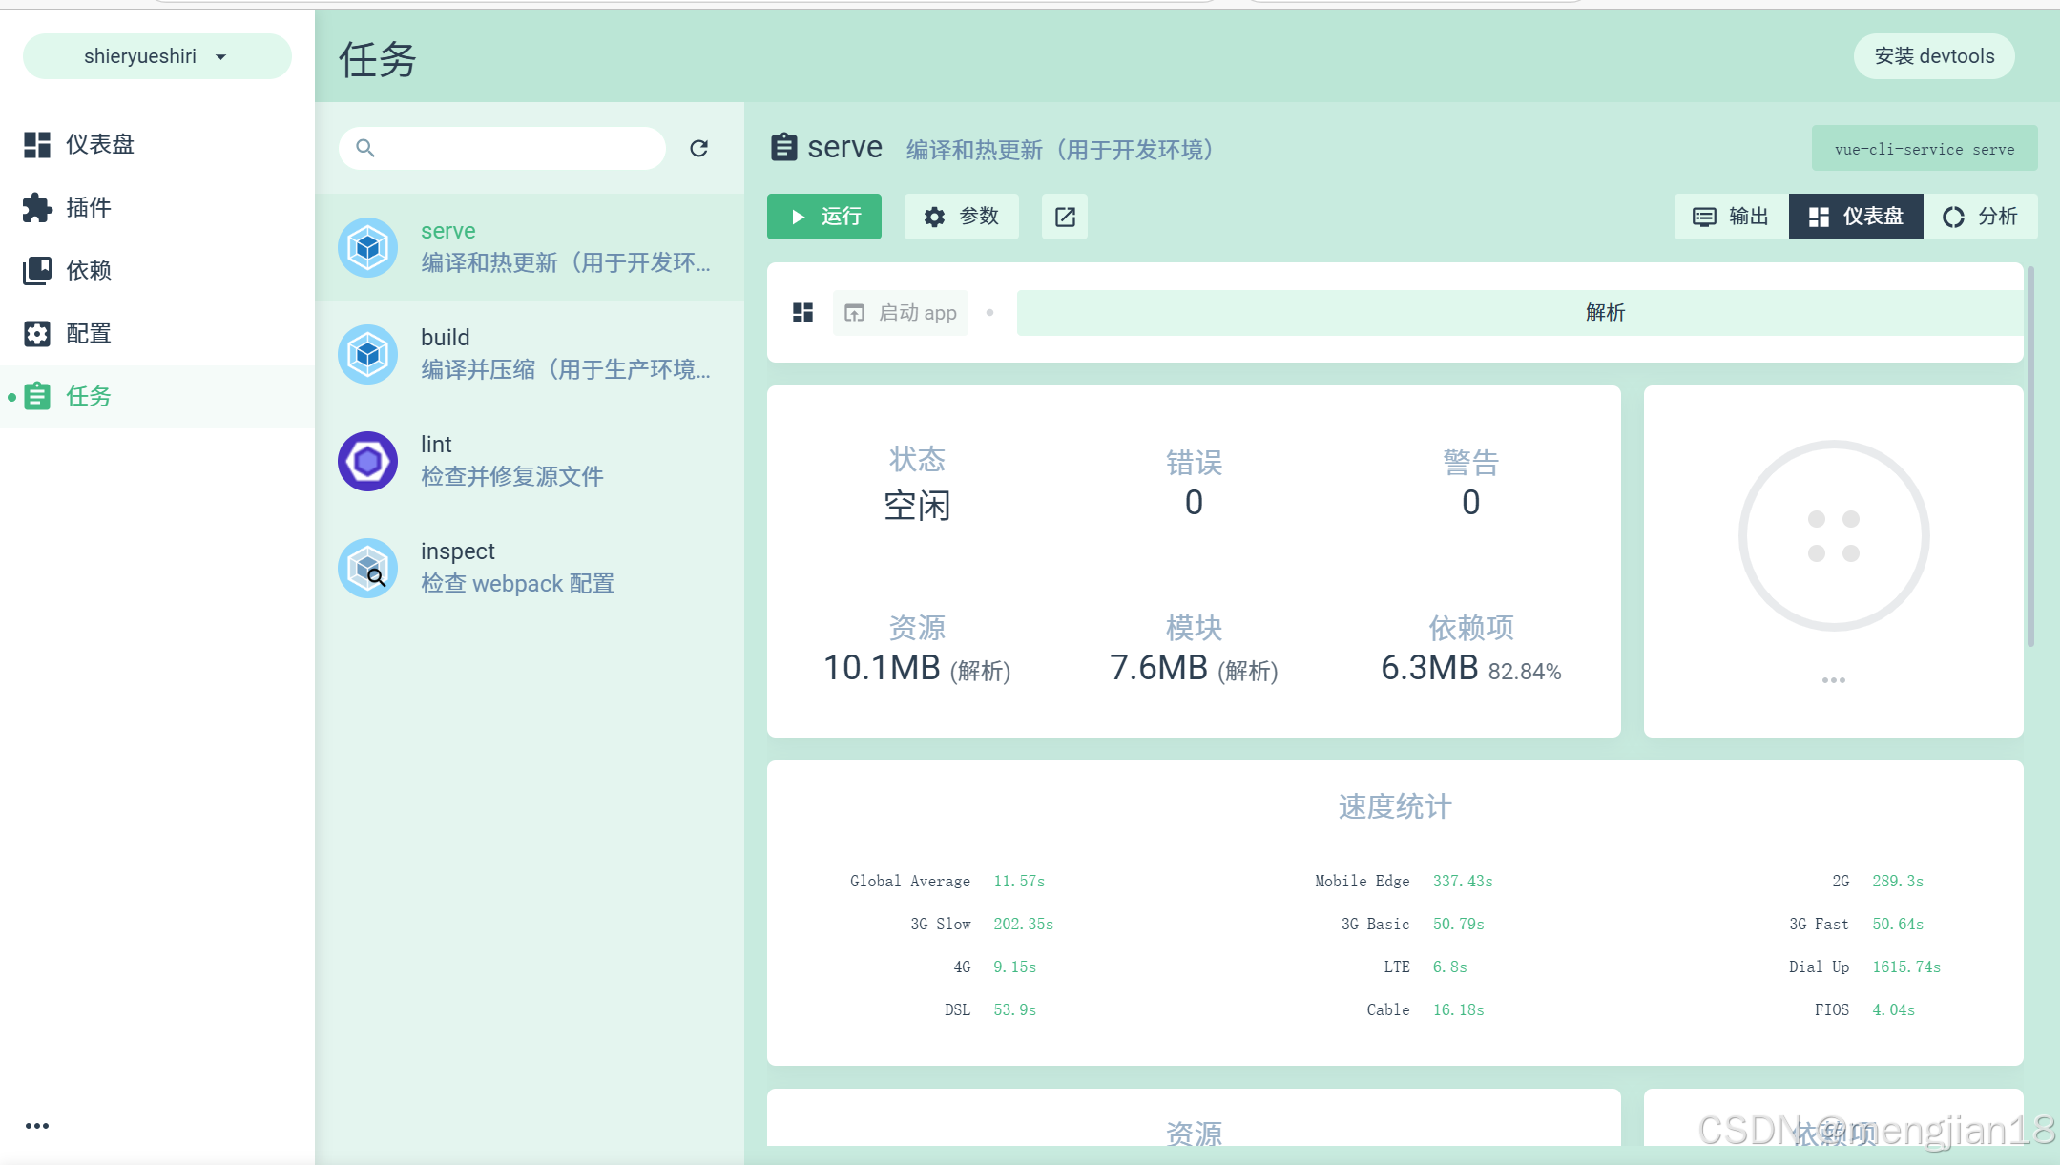Switch to the 仪表盘 dashboard view toggle
Image resolution: width=2060 pixels, height=1165 pixels.
(x=1855, y=217)
